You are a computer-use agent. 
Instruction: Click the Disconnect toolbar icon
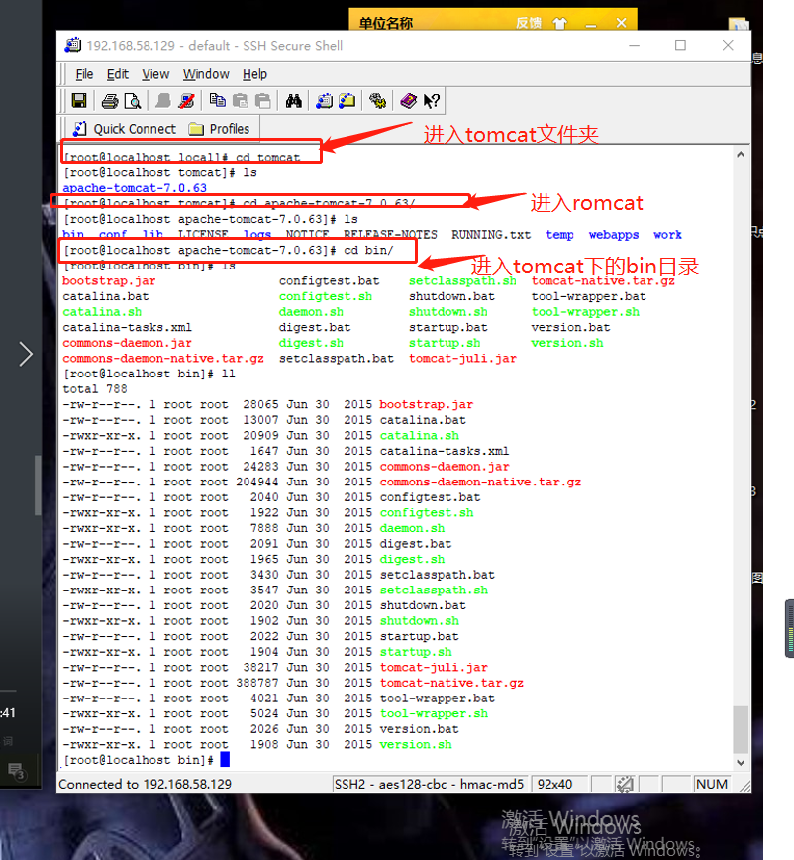click(x=186, y=101)
